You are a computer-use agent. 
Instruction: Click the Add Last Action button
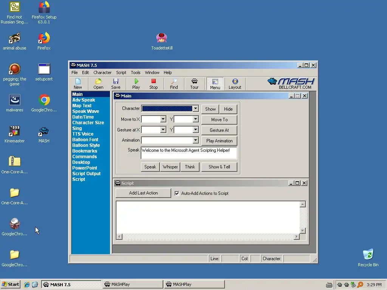[x=143, y=193]
